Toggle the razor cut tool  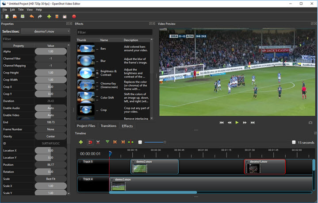98,142
